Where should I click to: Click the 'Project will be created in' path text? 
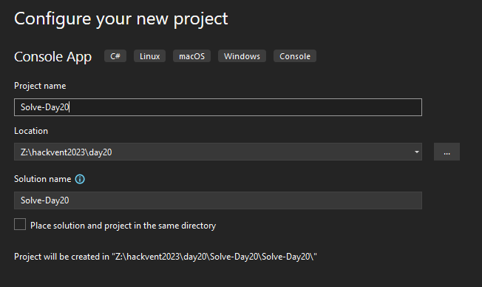point(166,257)
